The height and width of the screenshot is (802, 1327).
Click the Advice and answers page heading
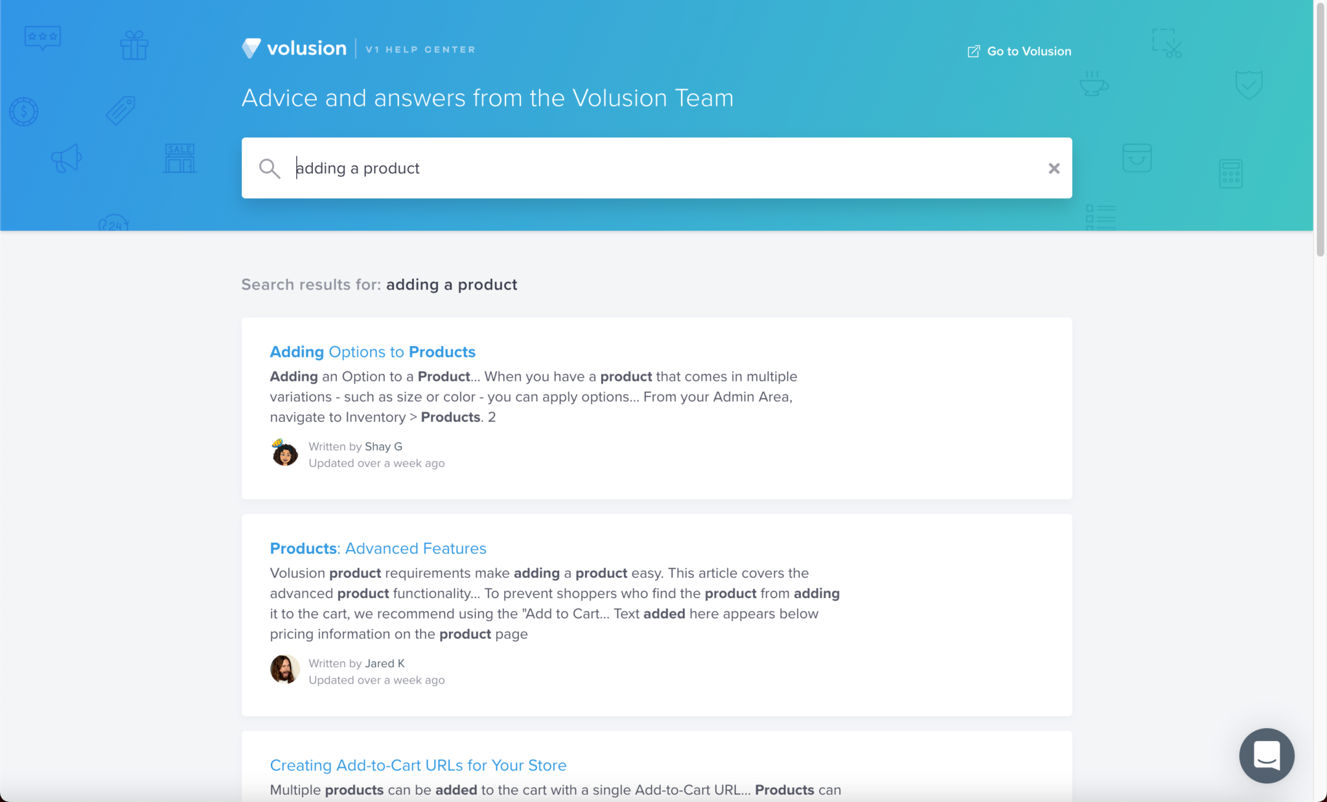487,98
